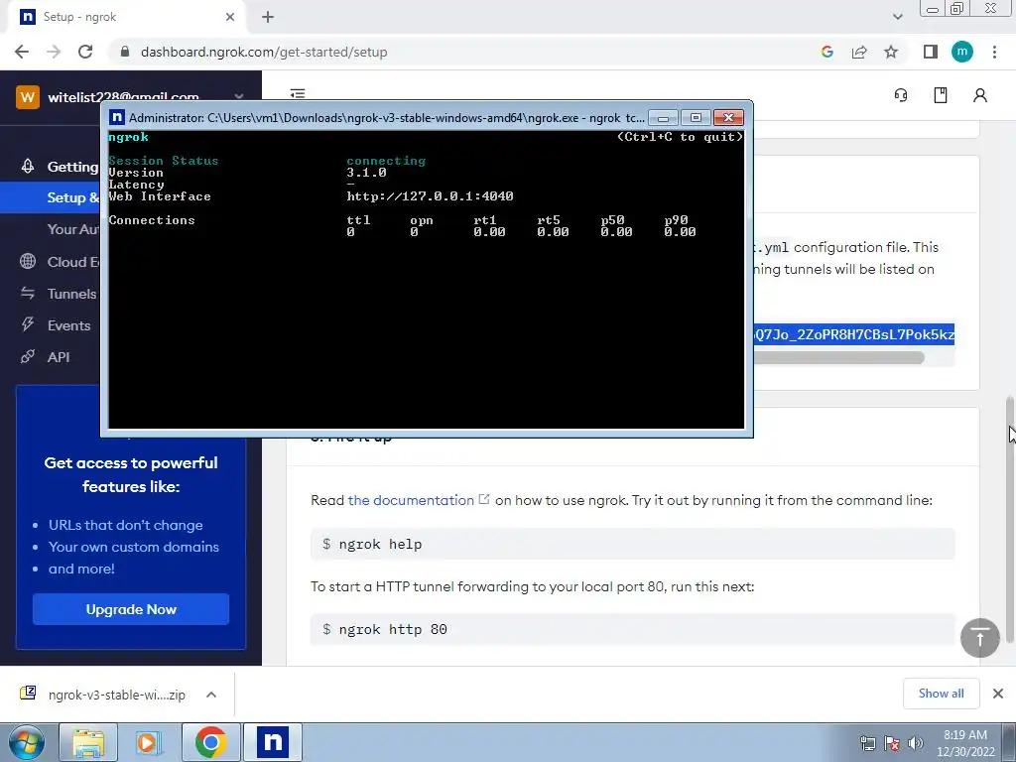Click ngrok taskbar button
Viewport: 1016px width, 762px height.
click(272, 742)
